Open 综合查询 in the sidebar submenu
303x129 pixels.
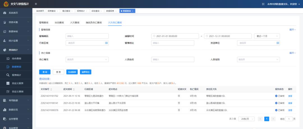16,58
